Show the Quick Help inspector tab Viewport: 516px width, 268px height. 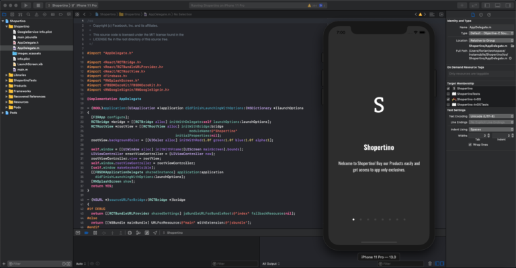tap(489, 15)
